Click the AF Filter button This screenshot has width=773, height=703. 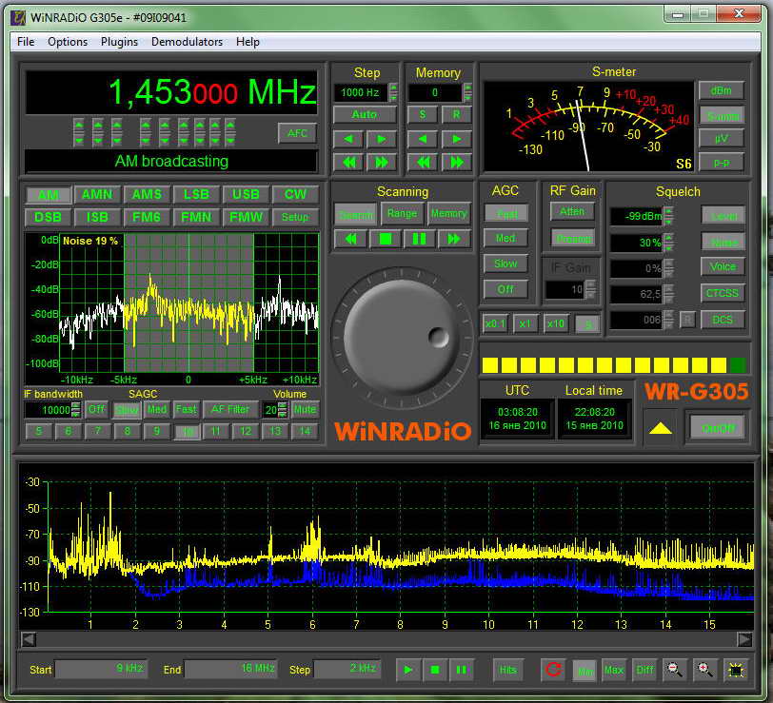coord(230,410)
